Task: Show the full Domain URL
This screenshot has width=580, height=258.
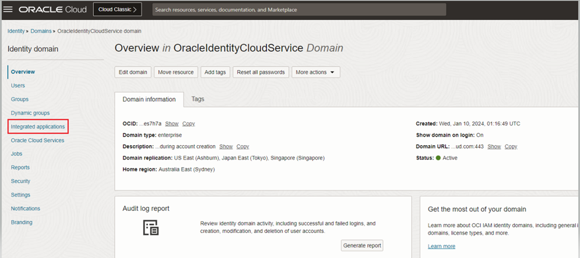Action: 494,146
